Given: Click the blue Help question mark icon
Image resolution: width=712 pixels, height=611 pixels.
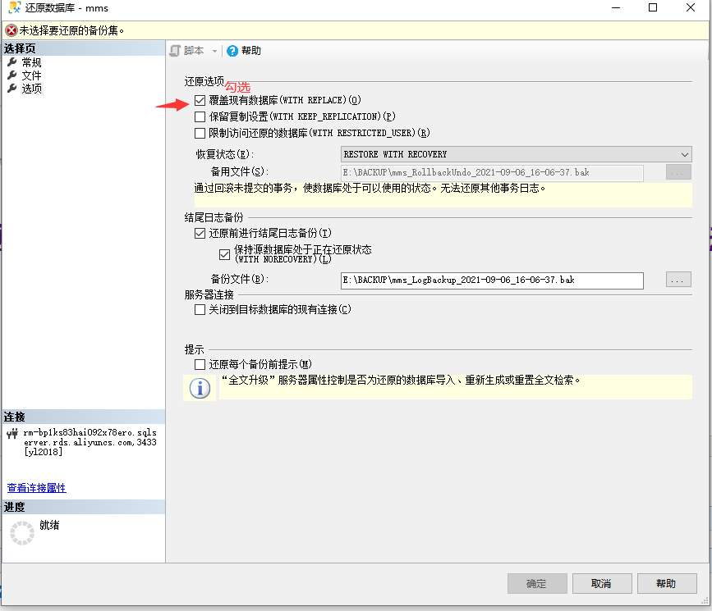Looking at the screenshot, I should [232, 51].
